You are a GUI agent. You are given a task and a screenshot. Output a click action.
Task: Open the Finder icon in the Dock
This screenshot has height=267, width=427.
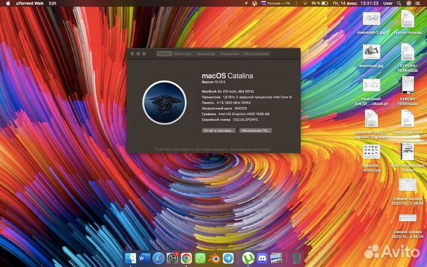tap(130, 258)
